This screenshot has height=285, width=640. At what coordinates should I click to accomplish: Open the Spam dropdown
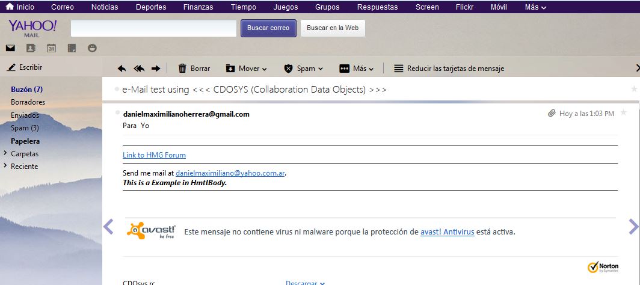point(304,69)
